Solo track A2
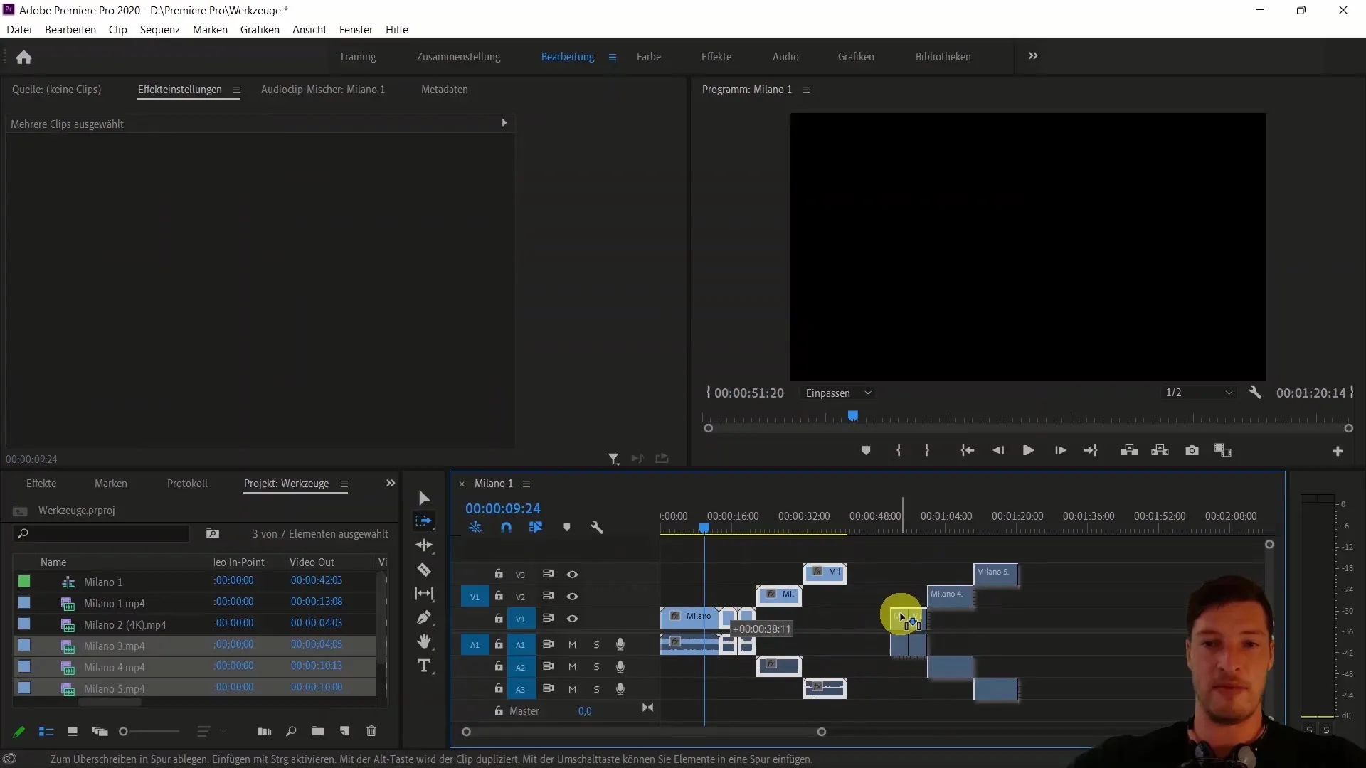The height and width of the screenshot is (768, 1366). click(596, 667)
